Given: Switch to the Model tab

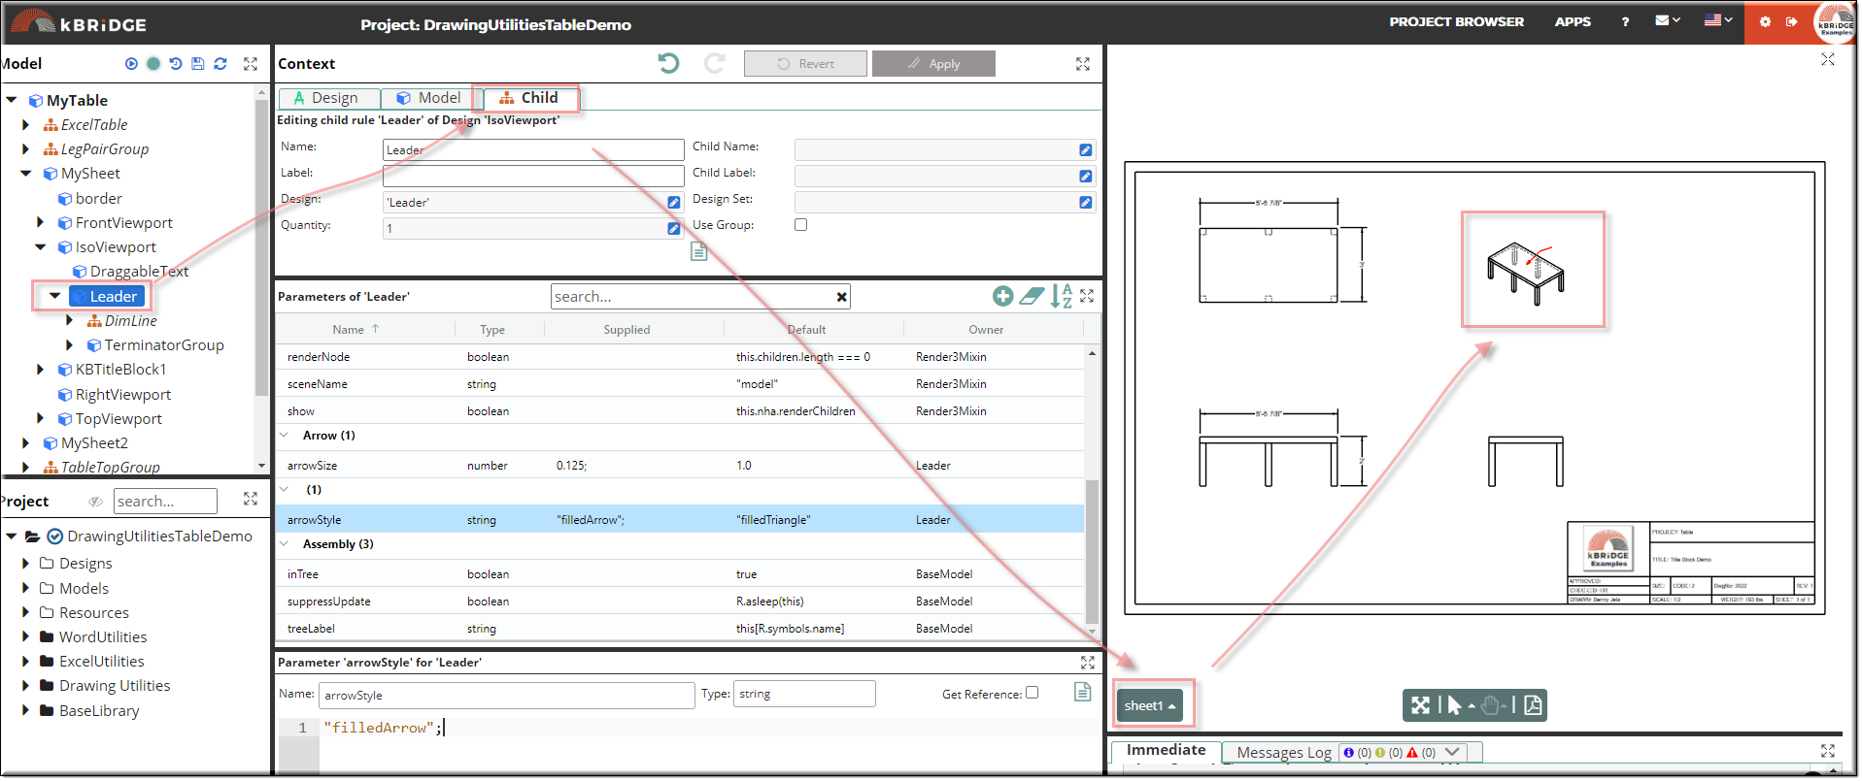Looking at the screenshot, I should [x=428, y=98].
